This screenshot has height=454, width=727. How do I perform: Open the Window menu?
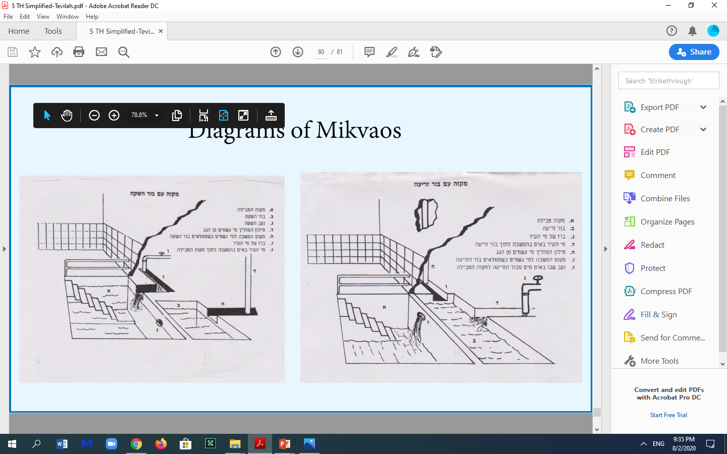pyautogui.click(x=68, y=17)
